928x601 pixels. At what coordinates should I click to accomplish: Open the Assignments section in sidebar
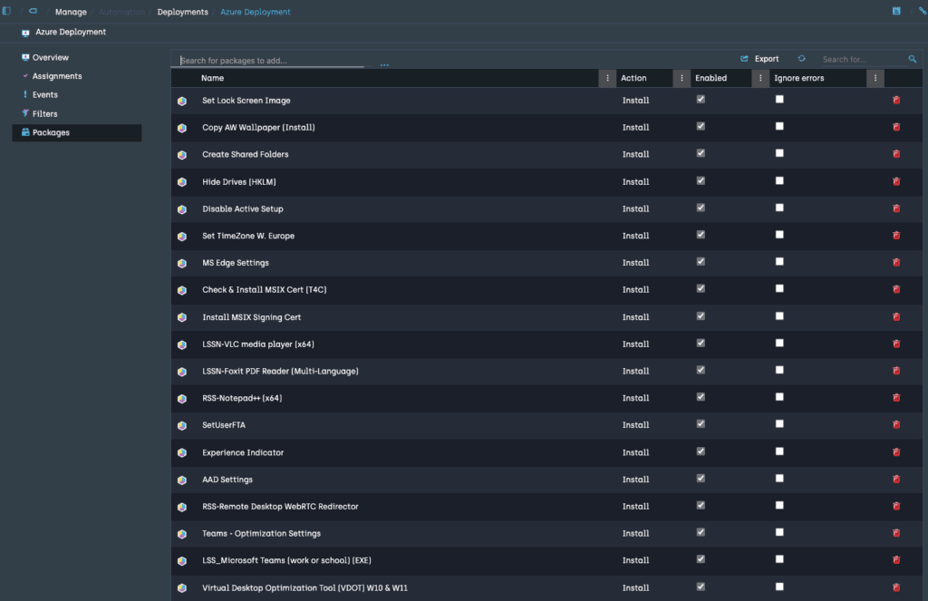coord(57,76)
